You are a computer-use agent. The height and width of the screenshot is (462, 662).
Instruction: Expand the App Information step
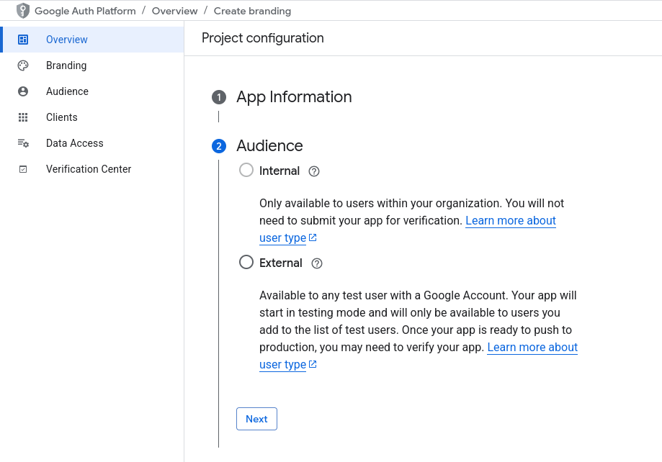click(294, 97)
